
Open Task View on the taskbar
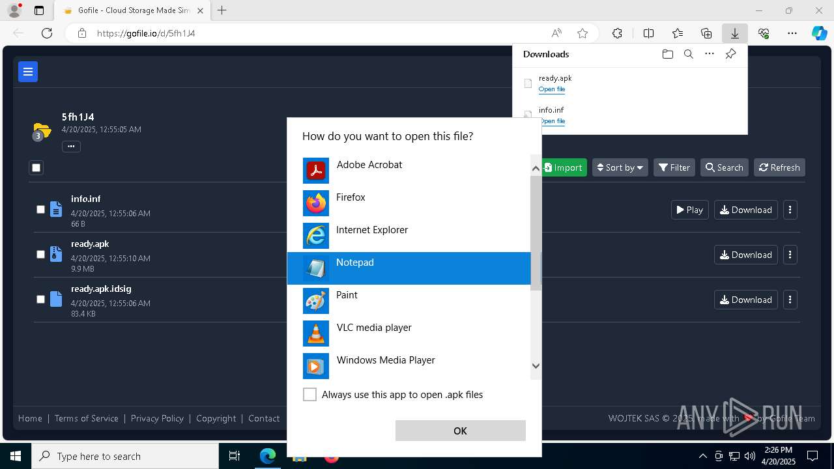pyautogui.click(x=235, y=456)
